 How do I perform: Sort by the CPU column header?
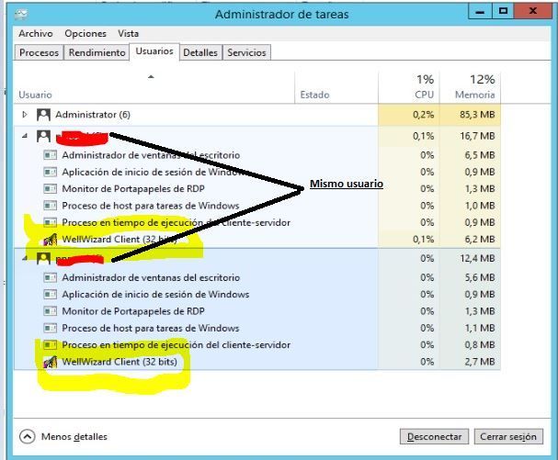tap(409, 87)
